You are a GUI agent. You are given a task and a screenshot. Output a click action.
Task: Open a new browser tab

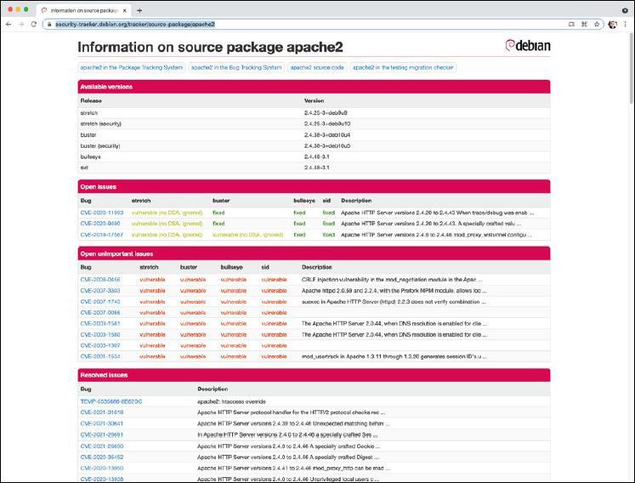click(x=139, y=10)
